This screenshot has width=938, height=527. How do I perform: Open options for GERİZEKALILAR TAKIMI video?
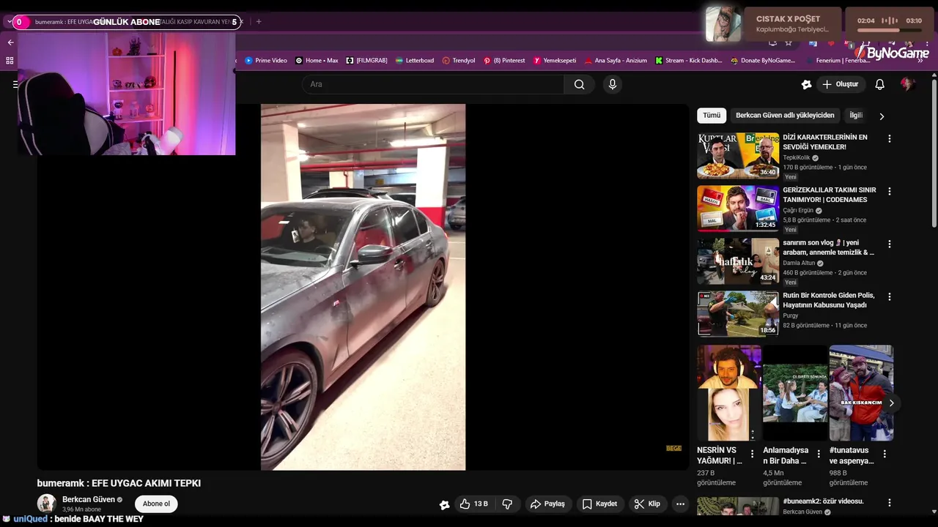pos(890,191)
